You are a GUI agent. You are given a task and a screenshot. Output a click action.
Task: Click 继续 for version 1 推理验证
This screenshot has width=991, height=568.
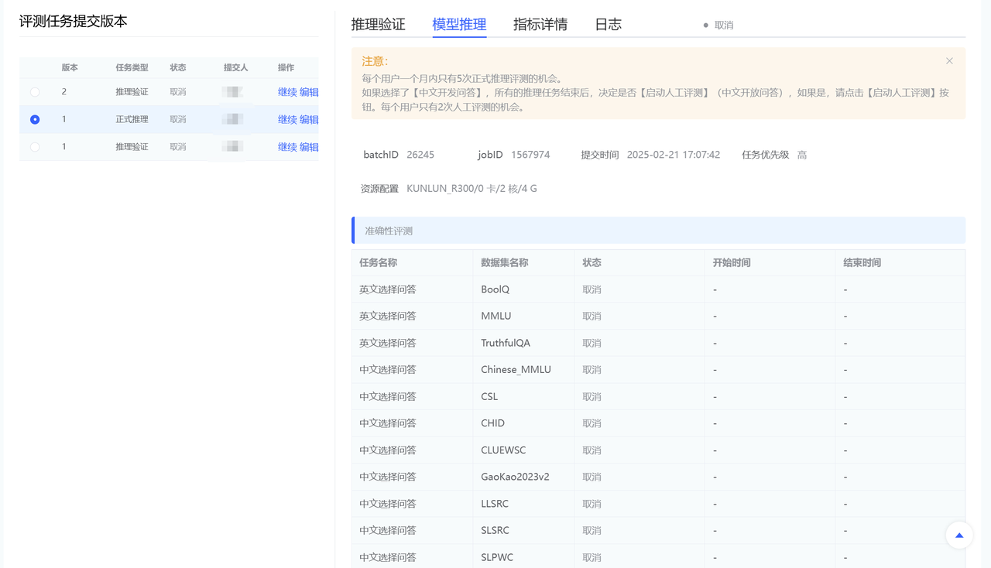pos(287,147)
